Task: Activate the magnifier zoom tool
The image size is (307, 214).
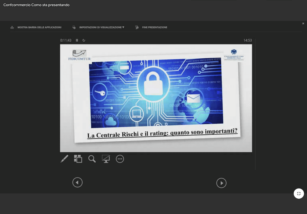Action: [92, 159]
